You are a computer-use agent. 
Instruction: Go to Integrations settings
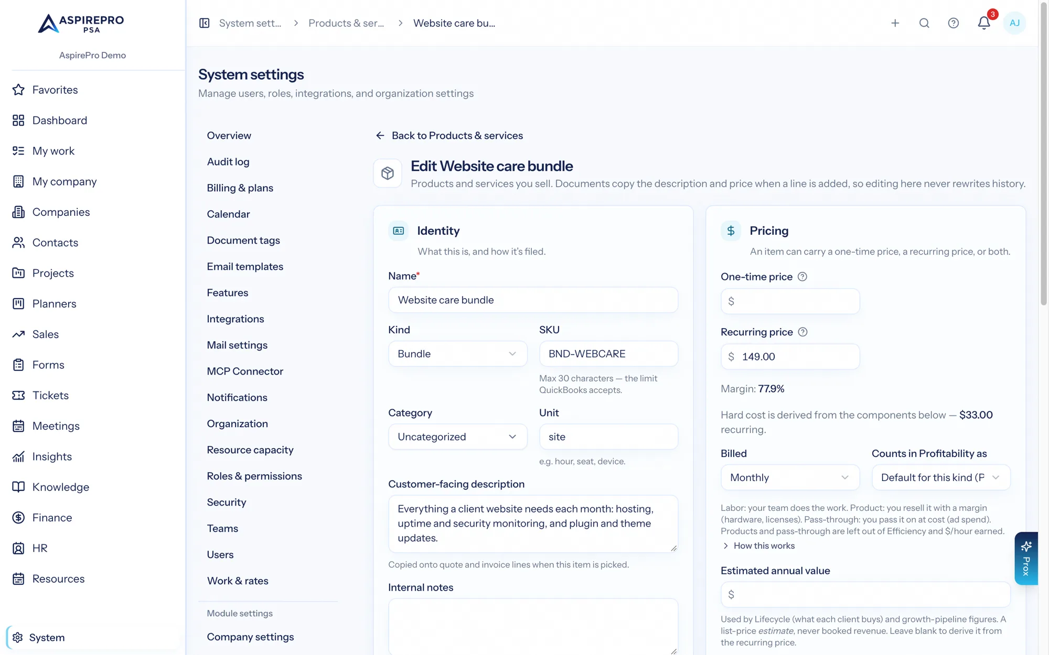pos(236,319)
